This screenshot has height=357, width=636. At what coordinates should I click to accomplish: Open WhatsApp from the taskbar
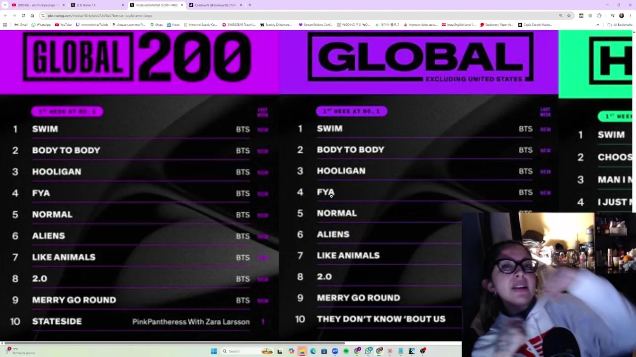(x=368, y=351)
